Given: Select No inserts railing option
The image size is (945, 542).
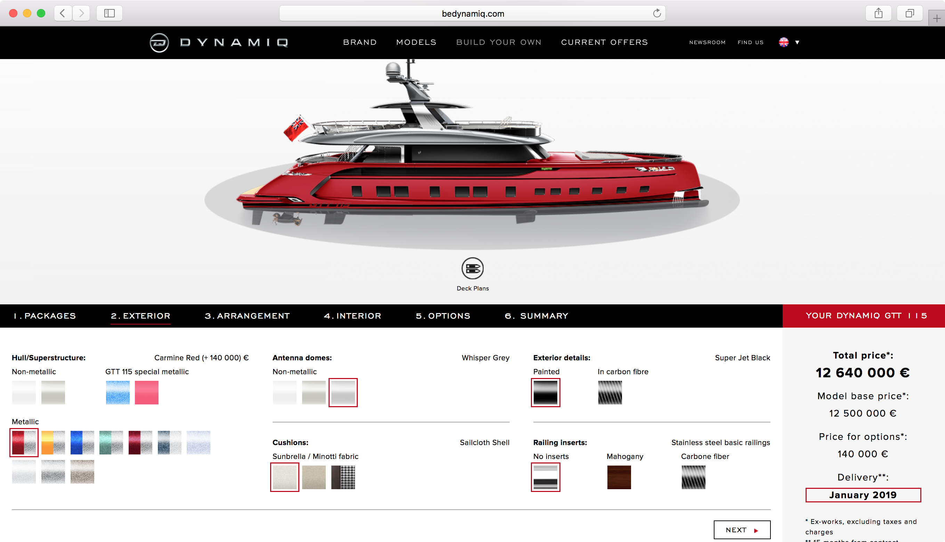Looking at the screenshot, I should coord(545,477).
